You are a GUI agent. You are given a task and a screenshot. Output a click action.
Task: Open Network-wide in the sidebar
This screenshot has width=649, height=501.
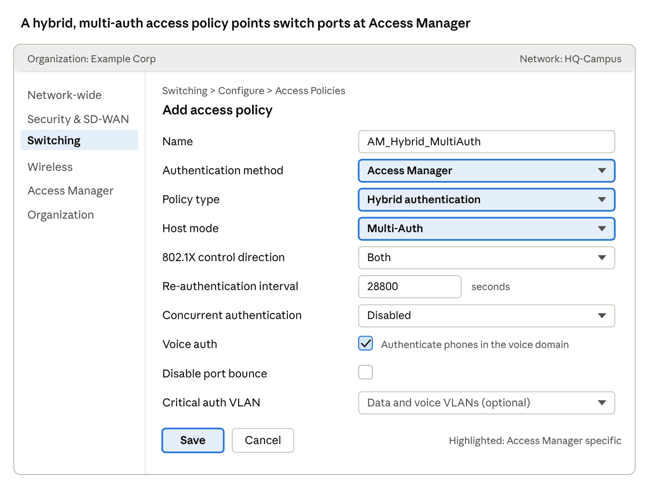click(x=65, y=95)
